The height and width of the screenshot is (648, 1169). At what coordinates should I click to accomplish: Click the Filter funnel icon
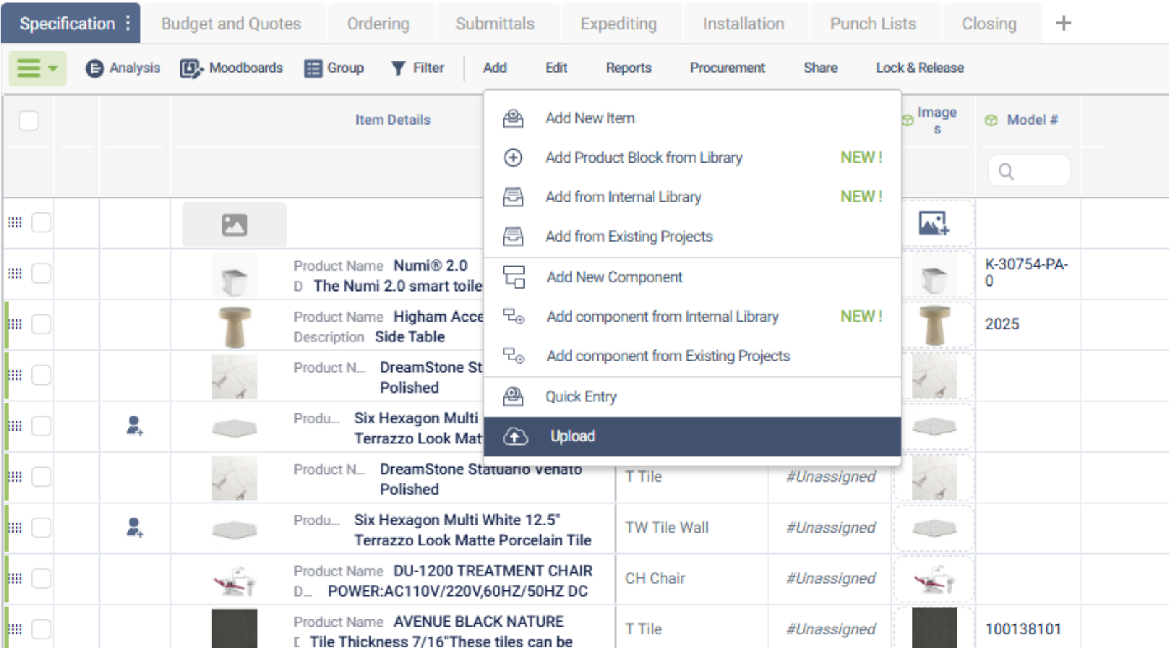pyautogui.click(x=398, y=68)
